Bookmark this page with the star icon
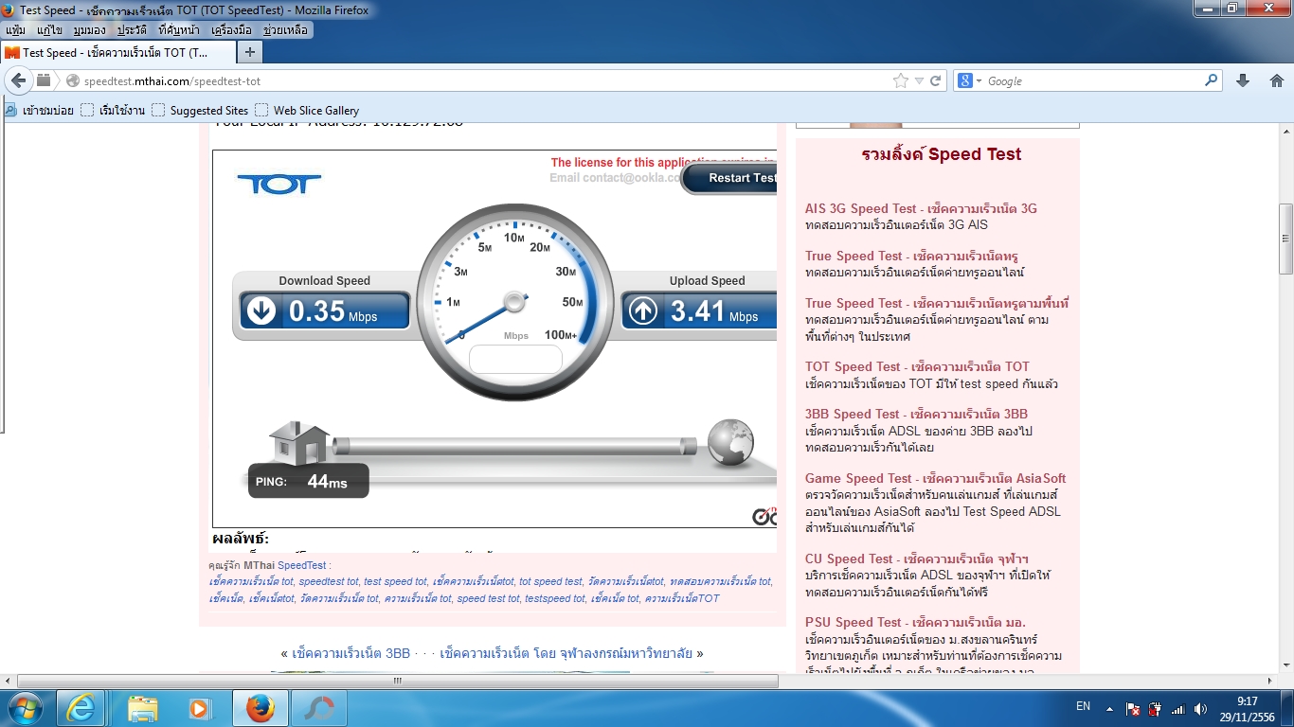 coord(901,81)
